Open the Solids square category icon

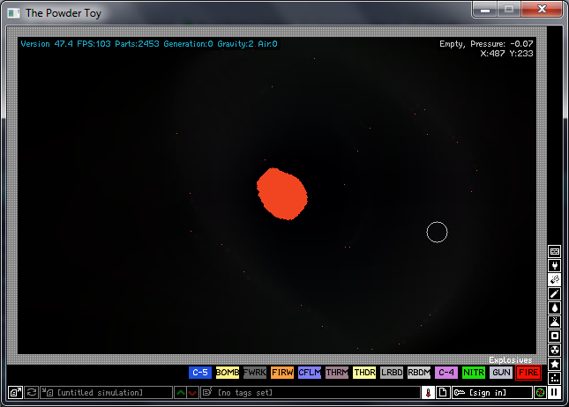(x=555, y=336)
